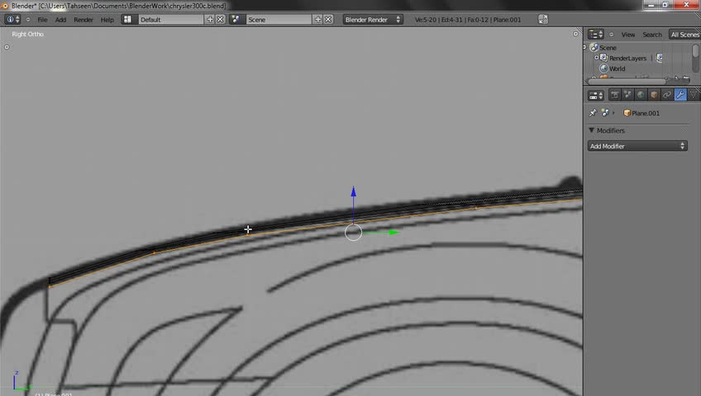Toggle fullscreen window mode icon
Viewport: 701px width, 396px height.
pyautogui.click(x=543, y=19)
